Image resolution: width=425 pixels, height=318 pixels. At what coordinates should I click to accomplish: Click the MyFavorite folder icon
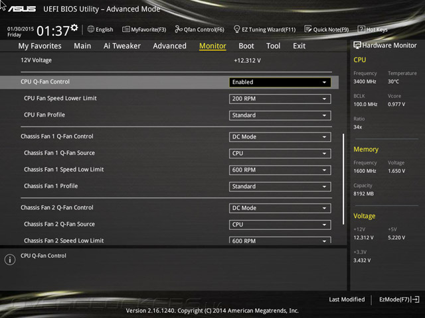(x=126, y=29)
